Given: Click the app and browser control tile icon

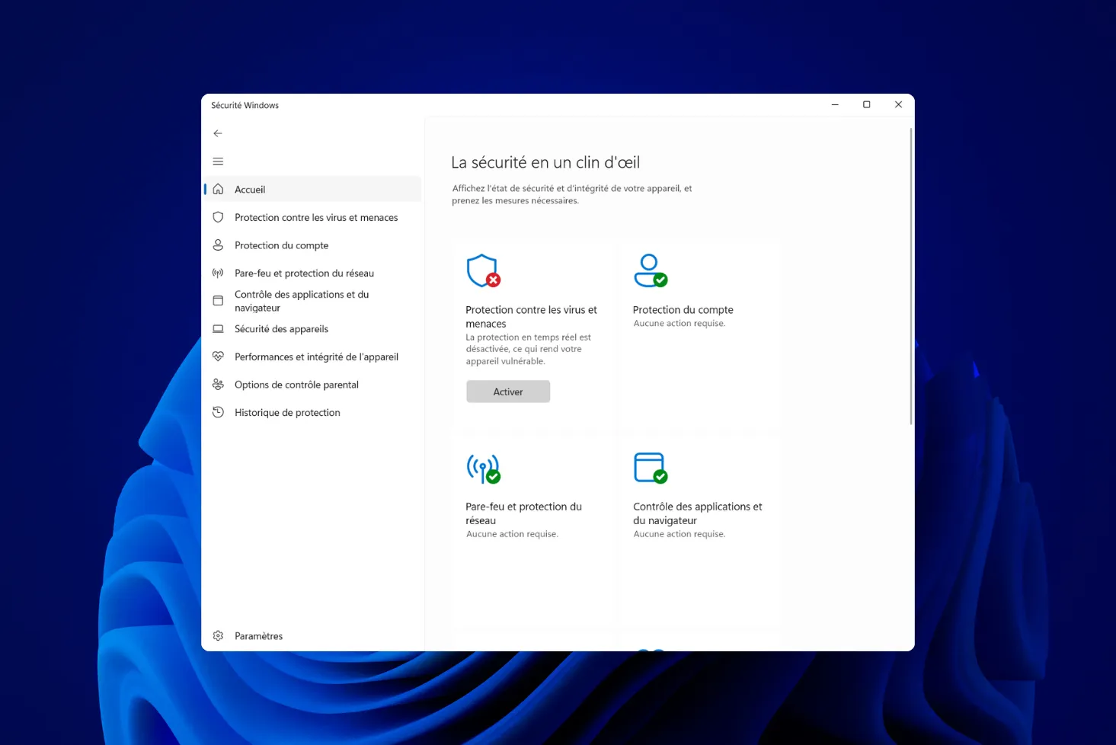Looking at the screenshot, I should (650, 468).
